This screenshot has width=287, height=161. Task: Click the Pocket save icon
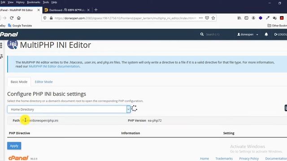tap(207, 18)
